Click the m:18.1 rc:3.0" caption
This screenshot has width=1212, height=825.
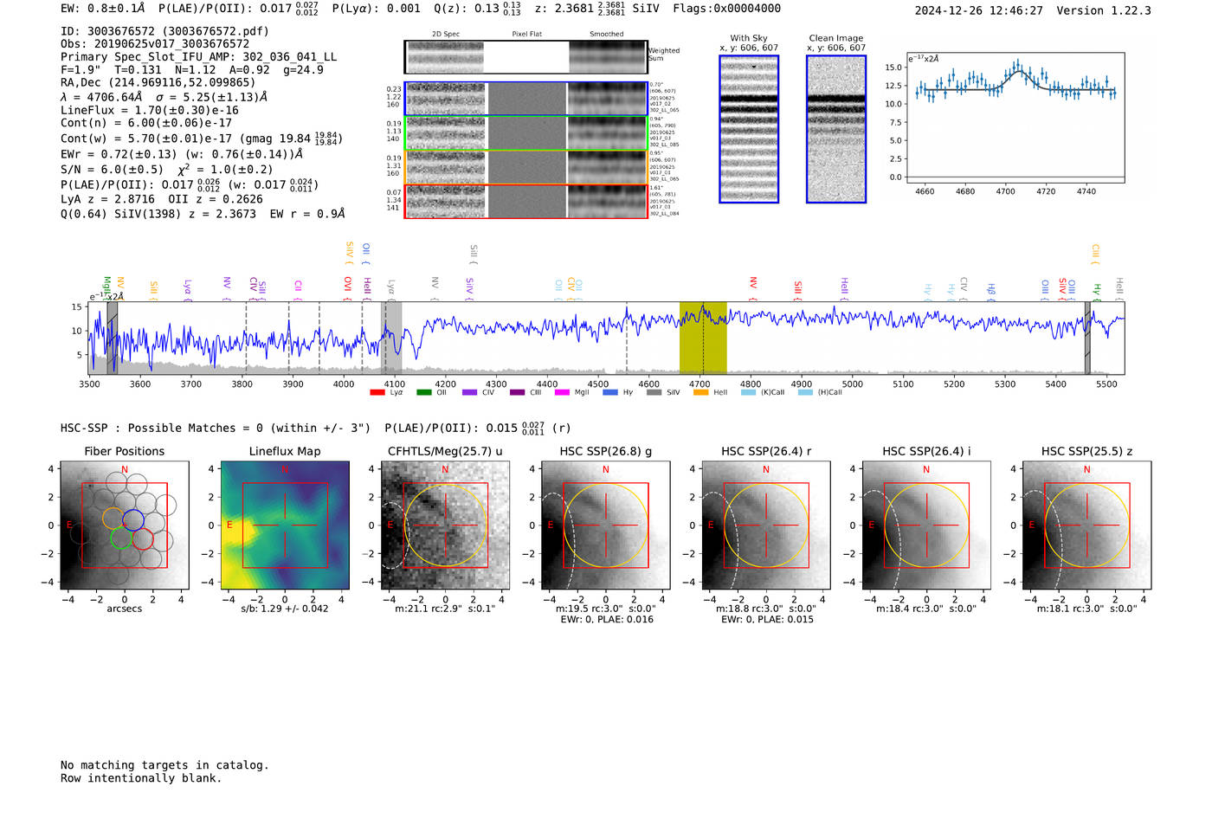(1087, 609)
